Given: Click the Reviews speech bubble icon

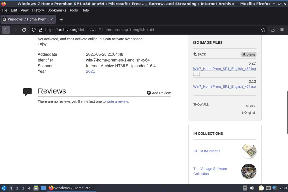Looking at the screenshot, I should [27, 92].
